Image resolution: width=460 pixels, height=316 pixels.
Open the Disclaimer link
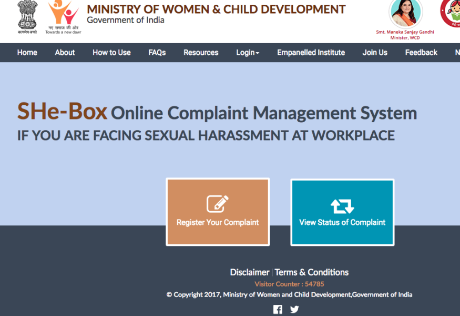249,272
